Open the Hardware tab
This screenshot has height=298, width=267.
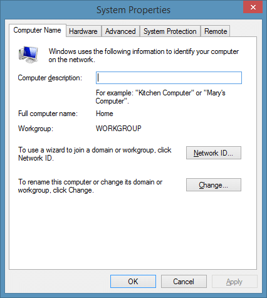83,31
